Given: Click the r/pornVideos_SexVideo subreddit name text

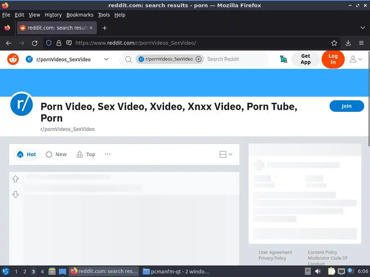Looking at the screenshot, I should point(68,129).
